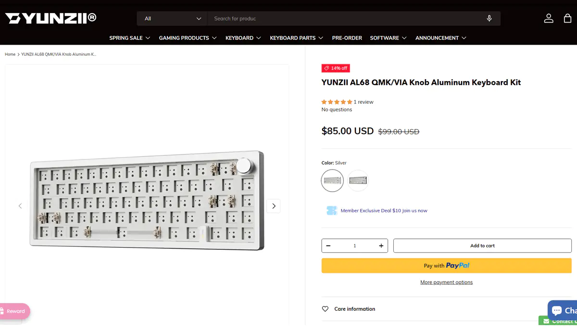Increase quantity with the plus button
The width and height of the screenshot is (577, 329).
(381, 245)
